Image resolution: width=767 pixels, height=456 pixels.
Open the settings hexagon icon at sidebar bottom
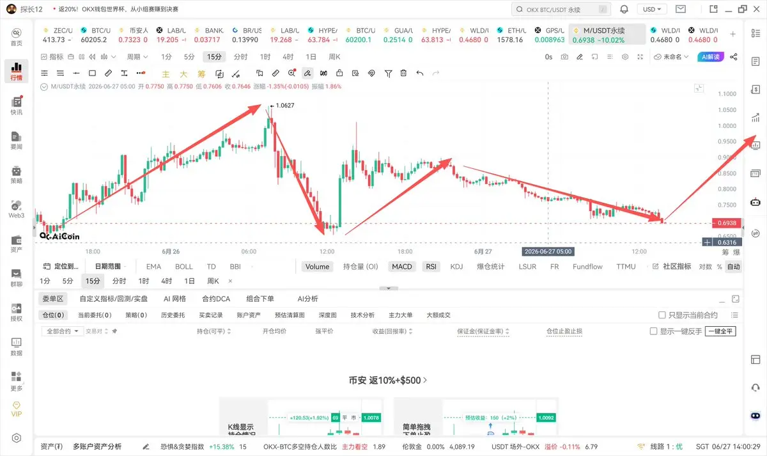point(16,438)
